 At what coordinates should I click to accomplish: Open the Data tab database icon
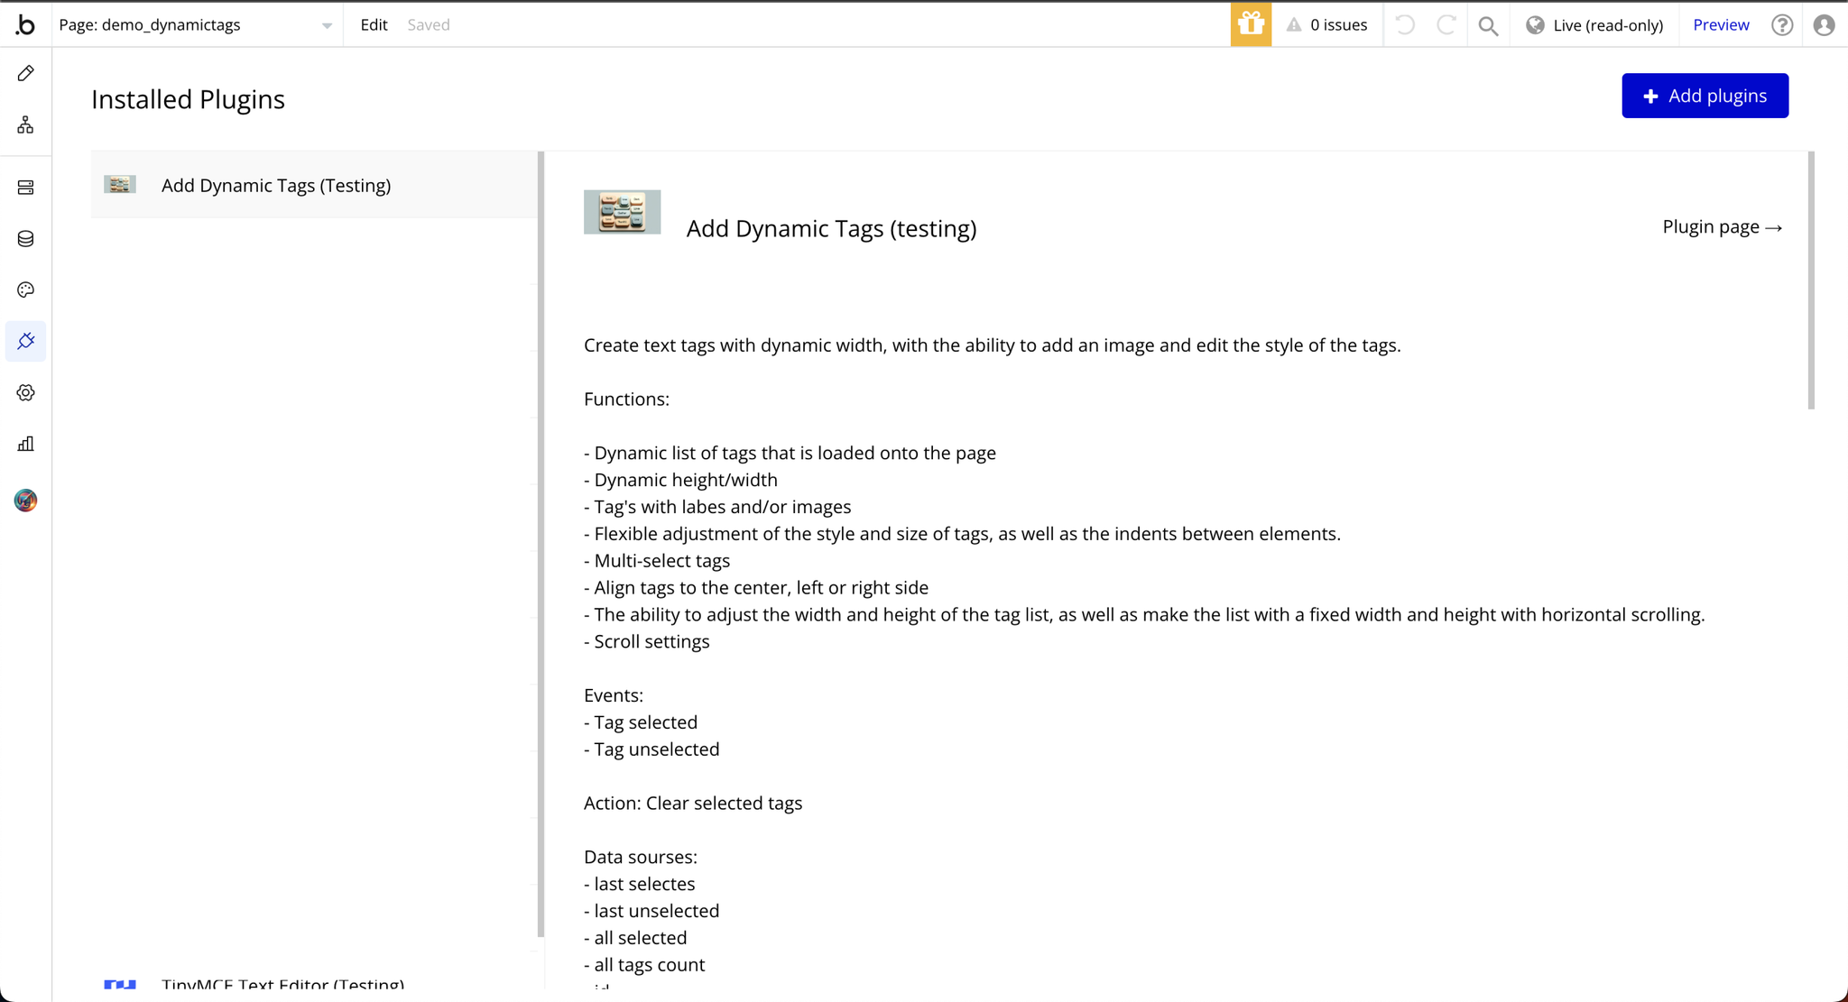pyautogui.click(x=25, y=239)
